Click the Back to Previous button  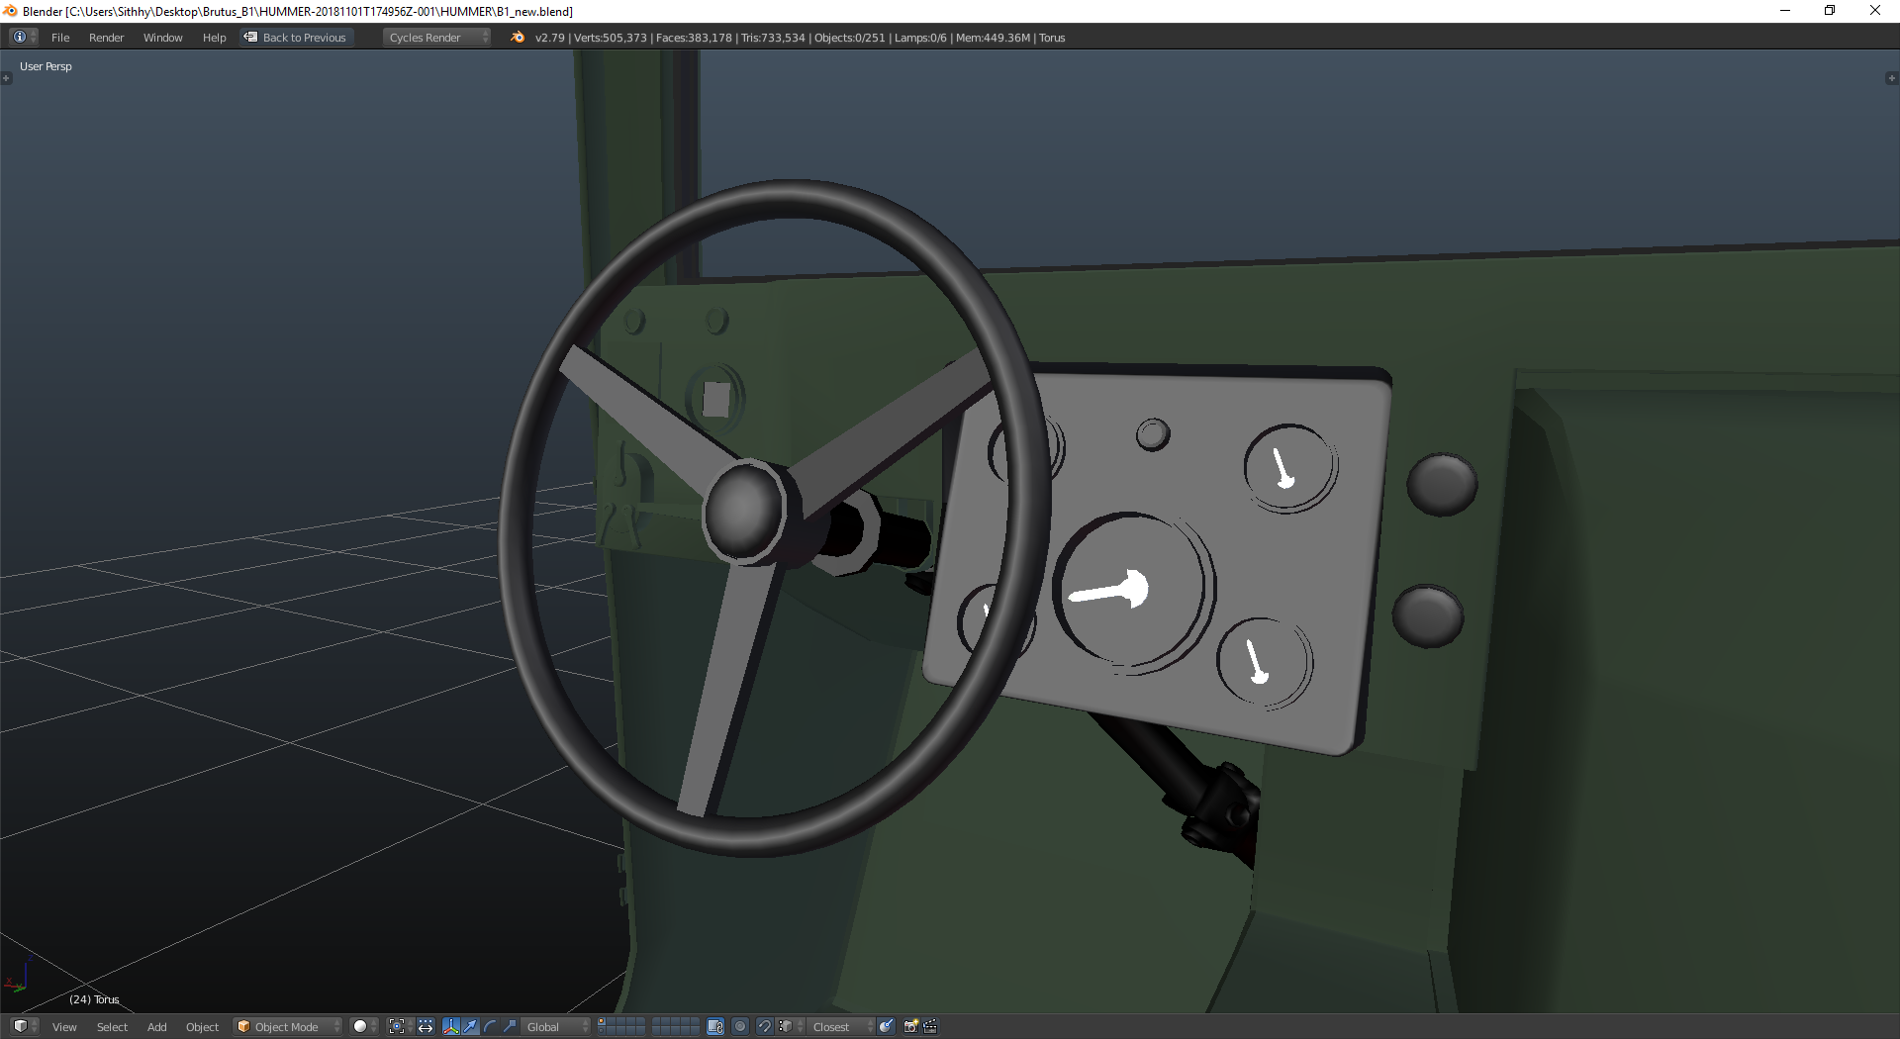click(296, 38)
